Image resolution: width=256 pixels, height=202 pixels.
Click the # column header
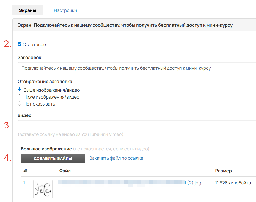25,171
